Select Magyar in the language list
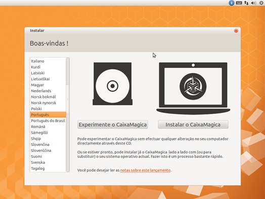265x199 pixels. [48, 85]
